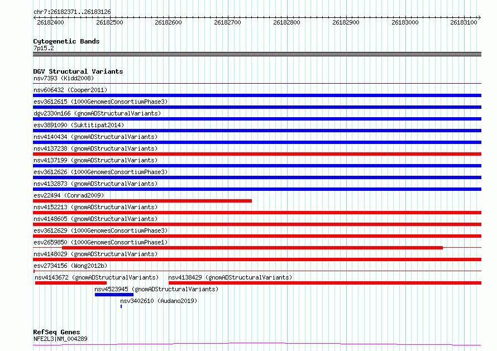The width and height of the screenshot is (497, 351).
Task: Click the chr7:26182371..26183126 coordinates text
Action: point(72,12)
